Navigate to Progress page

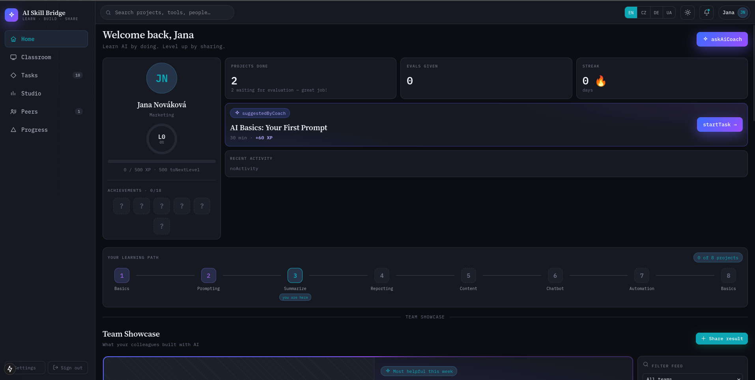46,130
